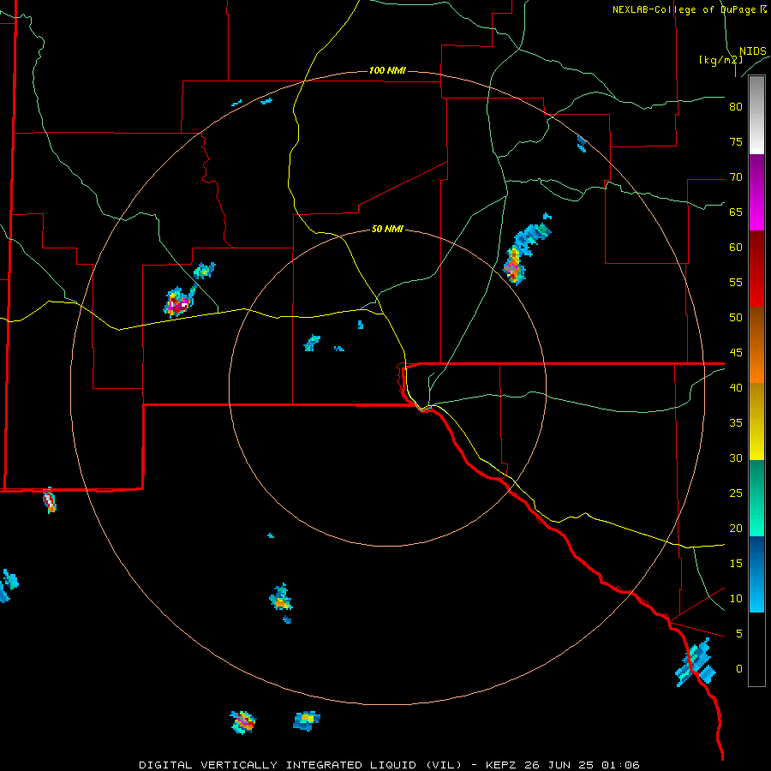
Task: Select the blue segment of the color scale
Action: click(756, 574)
